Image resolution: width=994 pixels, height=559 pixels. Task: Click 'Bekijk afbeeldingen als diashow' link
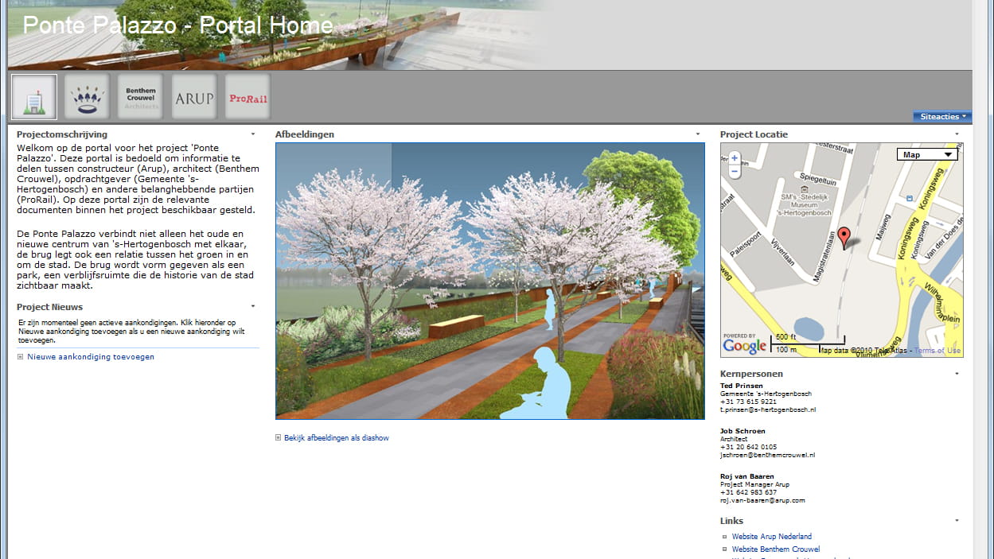pyautogui.click(x=336, y=438)
